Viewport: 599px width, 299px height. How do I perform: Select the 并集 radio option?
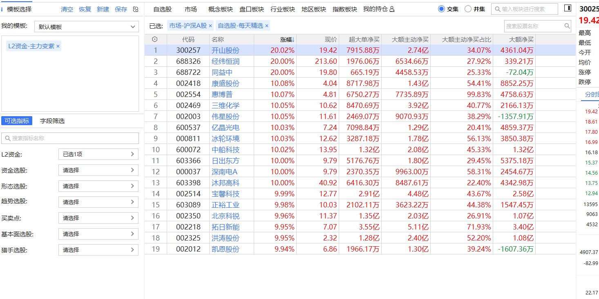(468, 9)
